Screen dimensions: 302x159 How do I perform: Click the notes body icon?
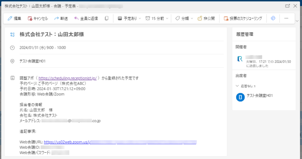click(12, 78)
